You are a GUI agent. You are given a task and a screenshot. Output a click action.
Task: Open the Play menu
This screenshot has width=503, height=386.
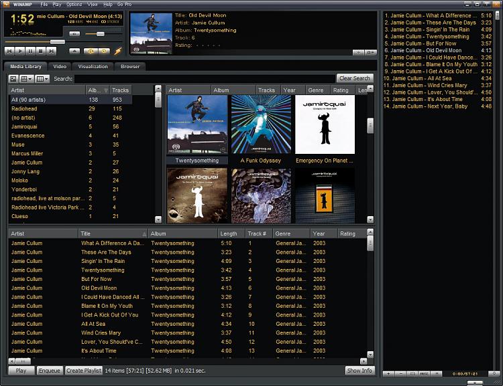pyautogui.click(x=57, y=5)
